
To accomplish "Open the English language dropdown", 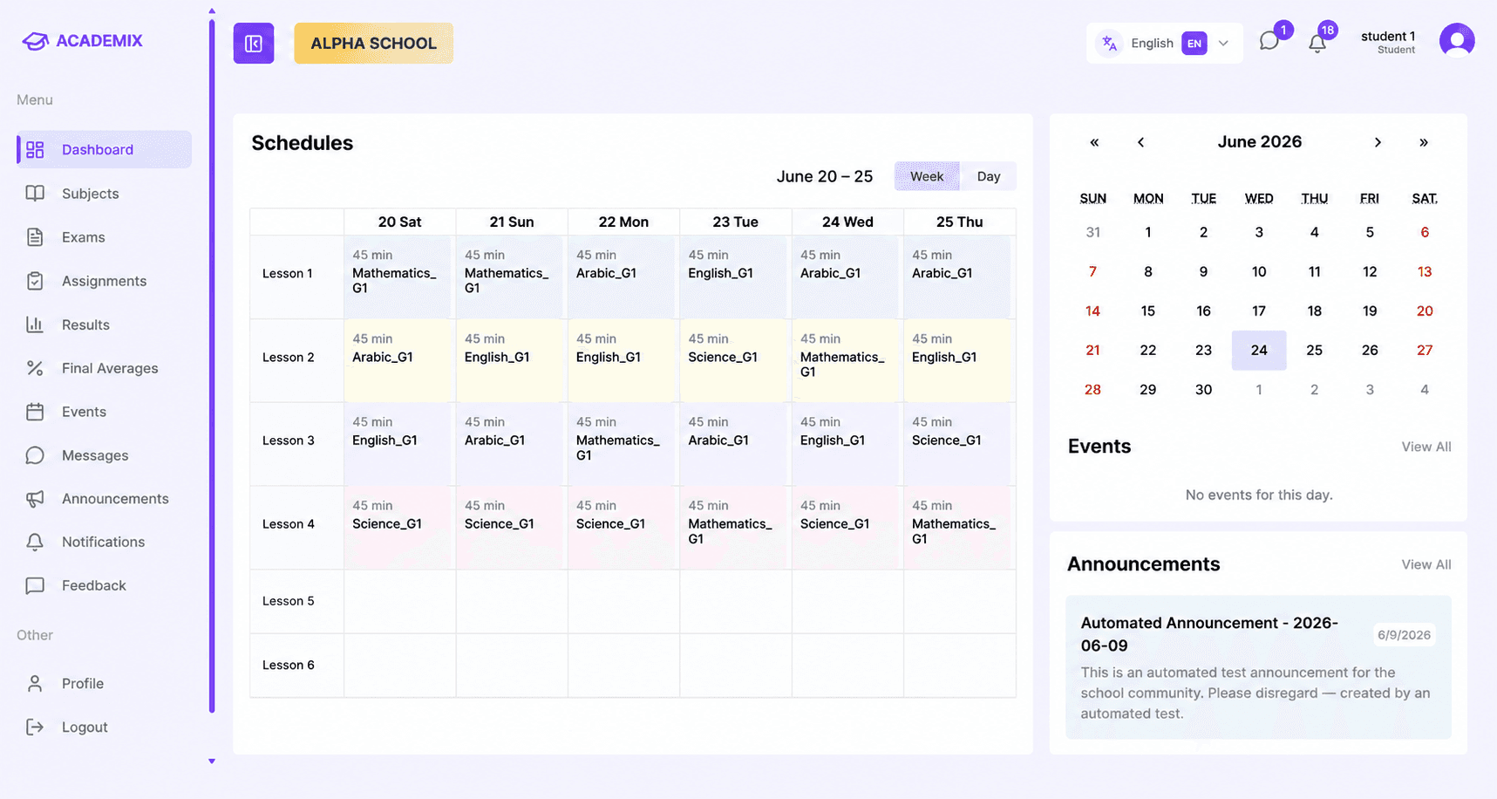I will coord(1164,44).
